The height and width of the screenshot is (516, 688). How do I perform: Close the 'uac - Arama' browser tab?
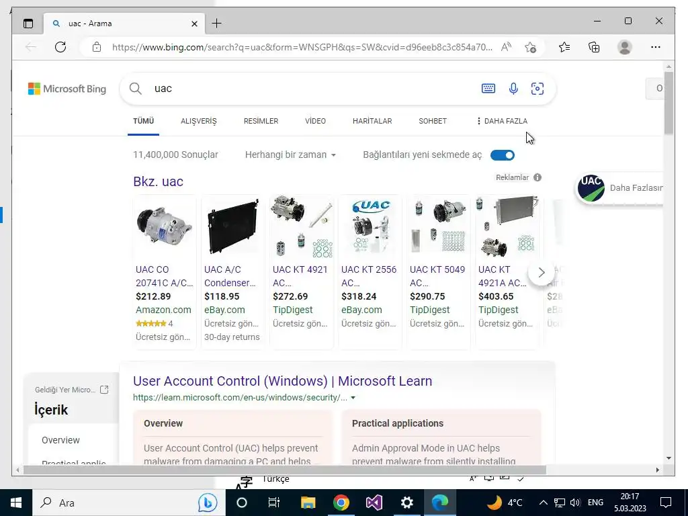(194, 24)
